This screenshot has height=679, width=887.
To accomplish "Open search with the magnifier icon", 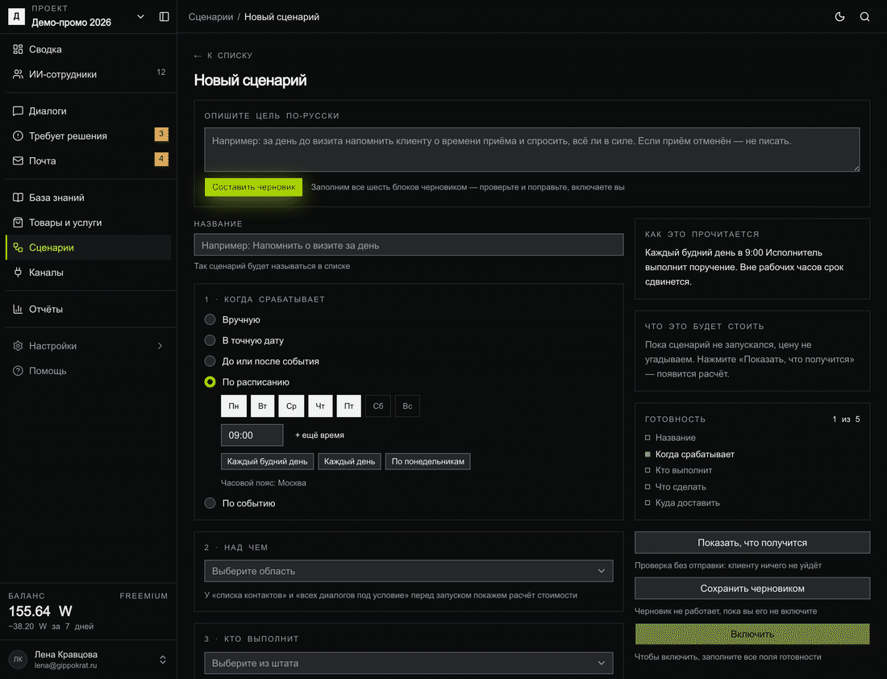I will (x=865, y=17).
